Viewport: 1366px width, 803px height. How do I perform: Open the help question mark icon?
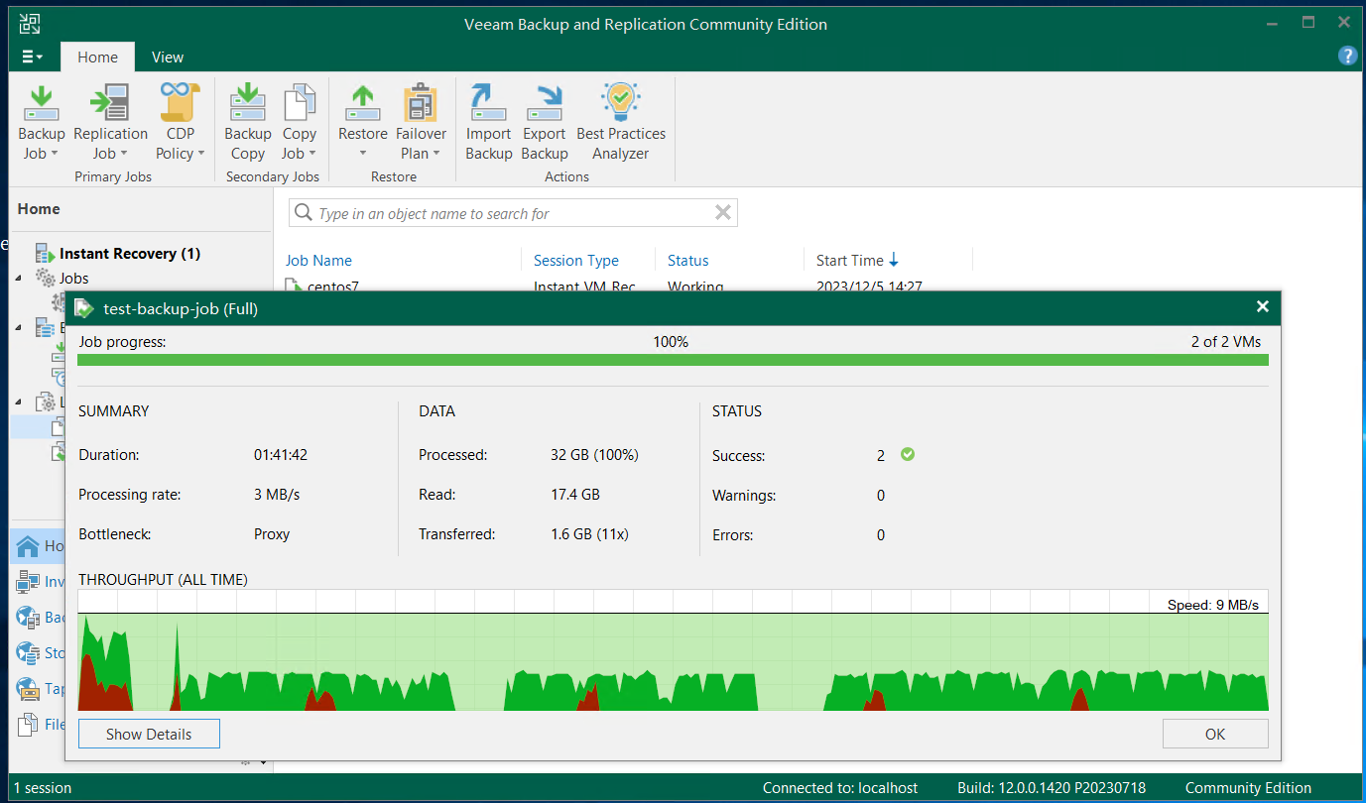tap(1347, 56)
